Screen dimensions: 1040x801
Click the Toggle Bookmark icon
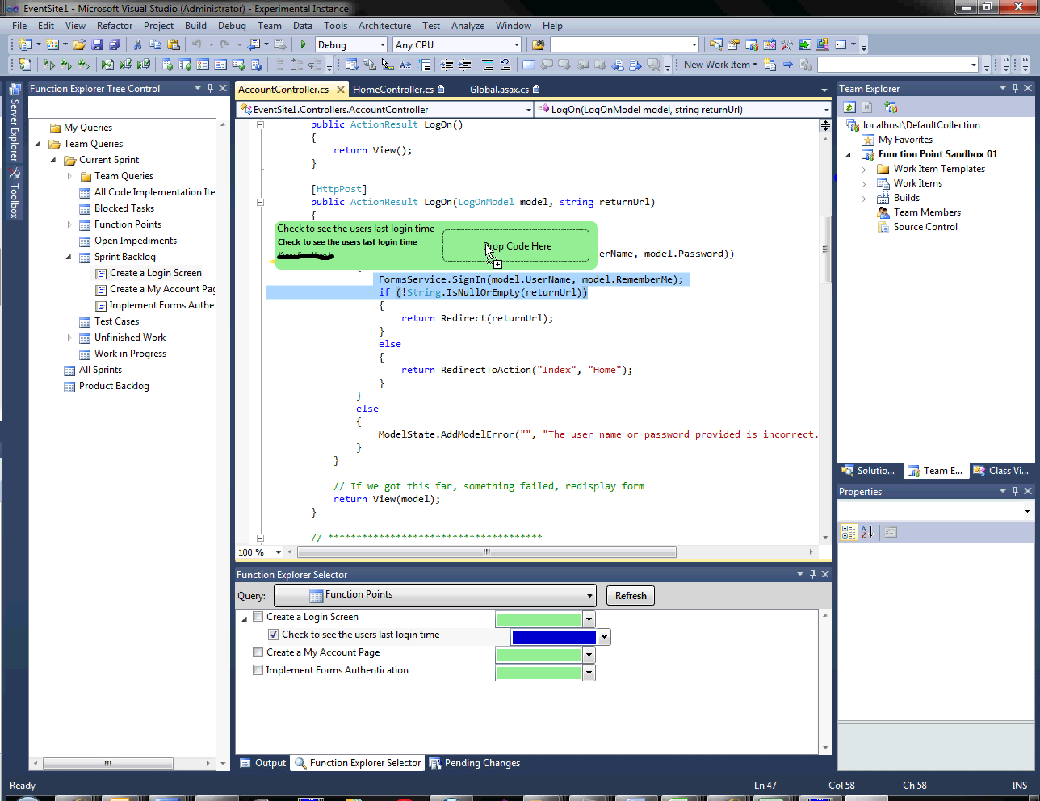point(529,65)
